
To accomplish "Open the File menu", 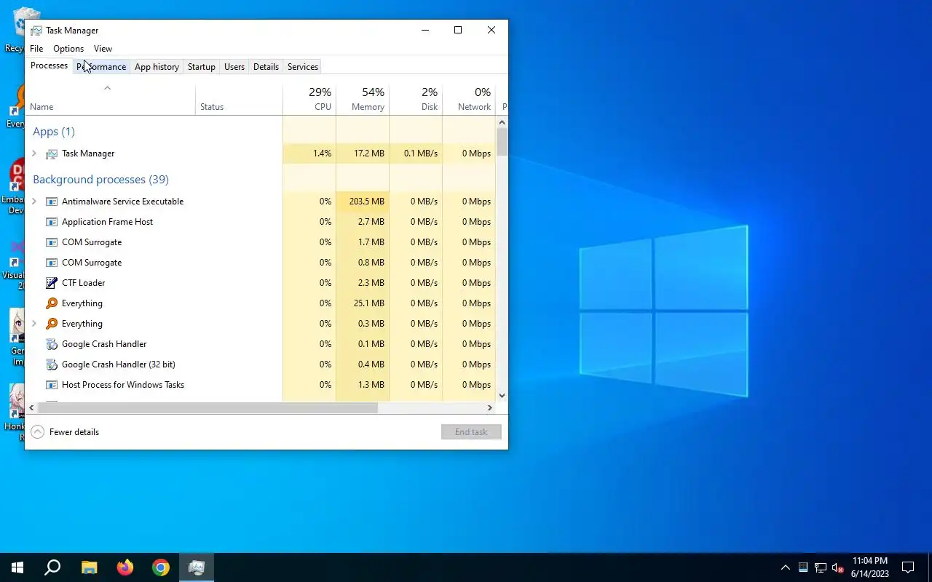I will [36, 49].
